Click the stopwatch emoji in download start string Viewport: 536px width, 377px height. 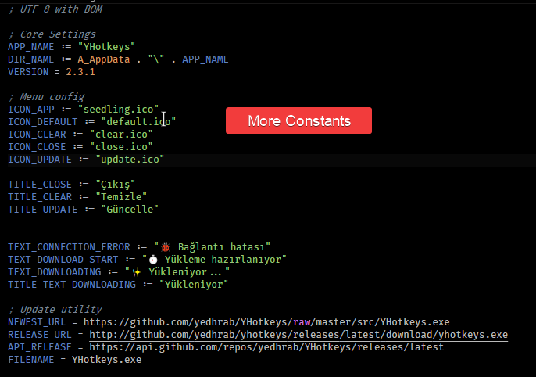153,260
